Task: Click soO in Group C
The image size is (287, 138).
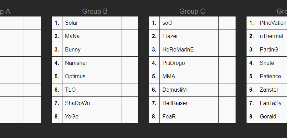Action: point(167,23)
